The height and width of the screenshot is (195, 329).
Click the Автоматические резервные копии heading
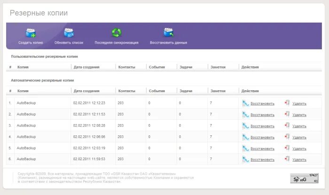tap(42, 80)
